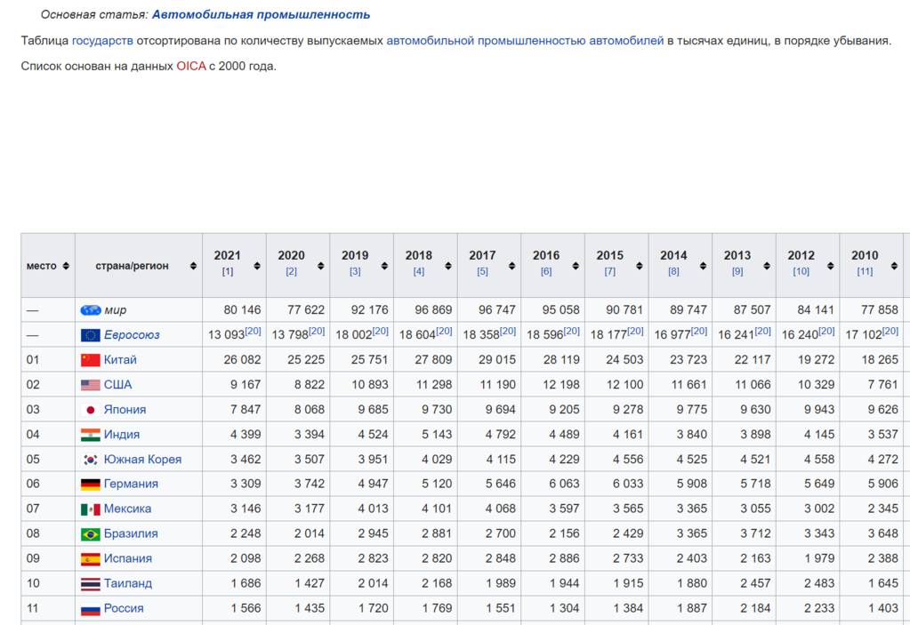The width and height of the screenshot is (910, 625).
Task: Click the мир 2021 value 80 146
Action: [x=243, y=310]
